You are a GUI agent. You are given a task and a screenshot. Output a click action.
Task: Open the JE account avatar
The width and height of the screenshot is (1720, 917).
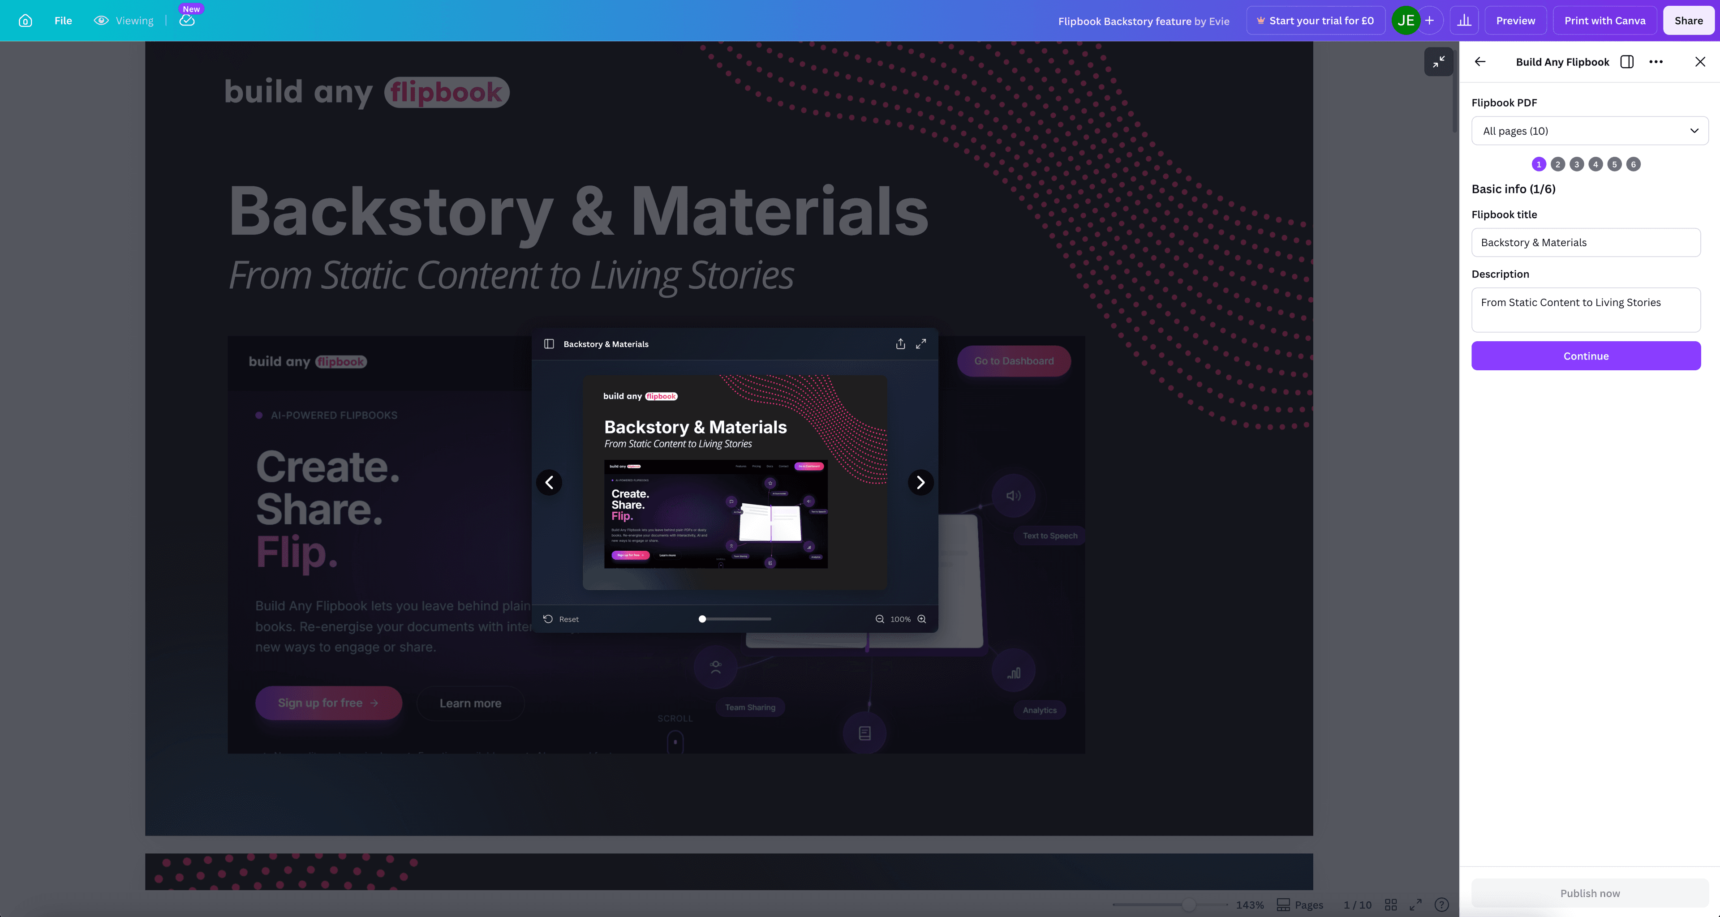(x=1406, y=21)
